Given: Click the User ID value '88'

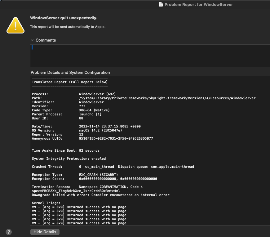Looking at the screenshot, I should point(81,118).
